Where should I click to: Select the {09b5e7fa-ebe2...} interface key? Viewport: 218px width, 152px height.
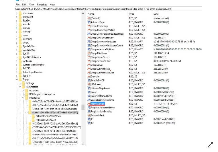pyautogui.click(x=55, y=105)
